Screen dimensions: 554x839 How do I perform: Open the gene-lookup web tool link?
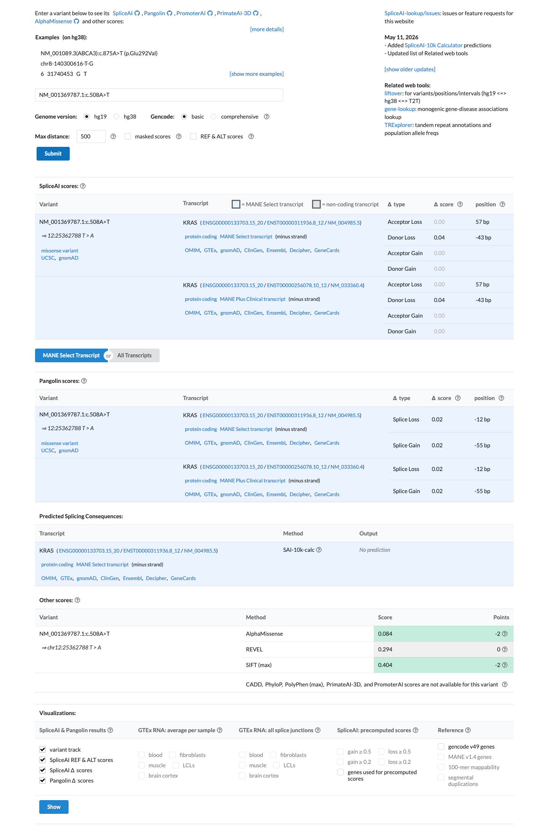[x=400, y=109]
